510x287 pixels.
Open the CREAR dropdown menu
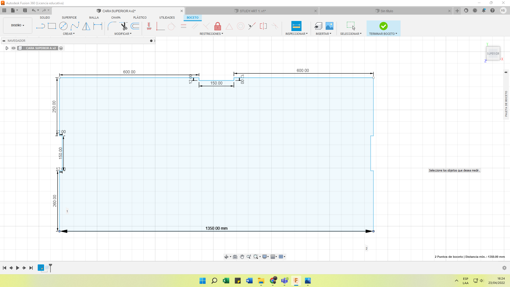69,34
